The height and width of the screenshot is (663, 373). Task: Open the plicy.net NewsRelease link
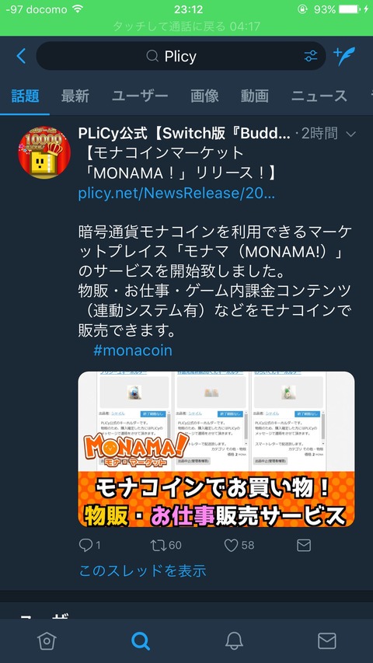click(176, 194)
